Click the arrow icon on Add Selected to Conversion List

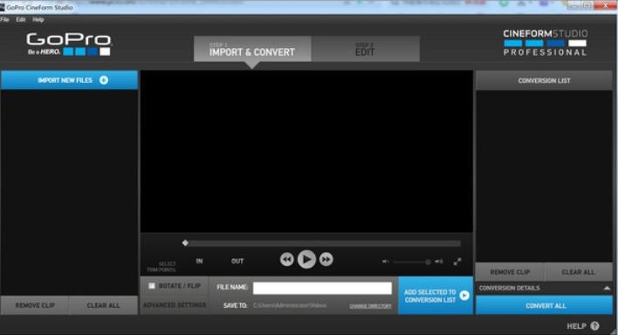coord(464,295)
